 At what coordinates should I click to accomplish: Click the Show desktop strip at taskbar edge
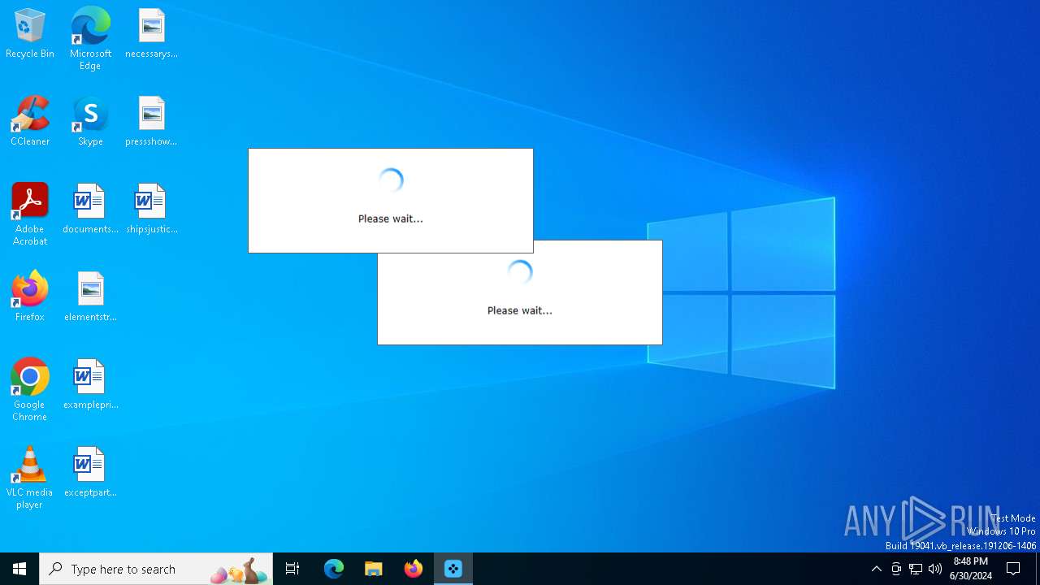1038,569
